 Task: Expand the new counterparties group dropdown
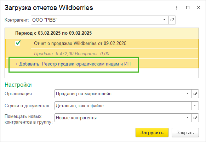[x=188, y=118]
